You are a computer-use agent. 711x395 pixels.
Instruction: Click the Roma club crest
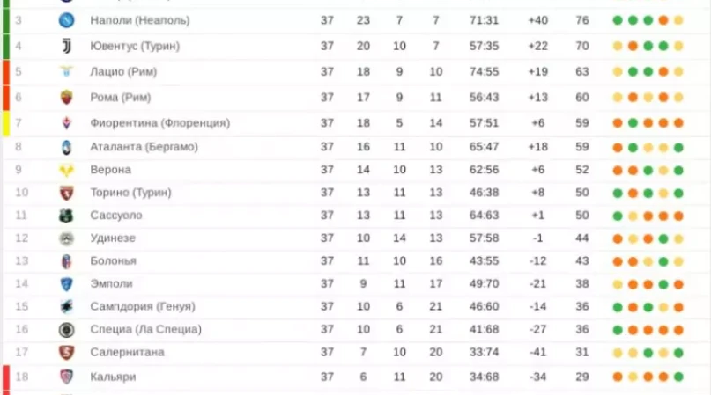[x=66, y=97]
